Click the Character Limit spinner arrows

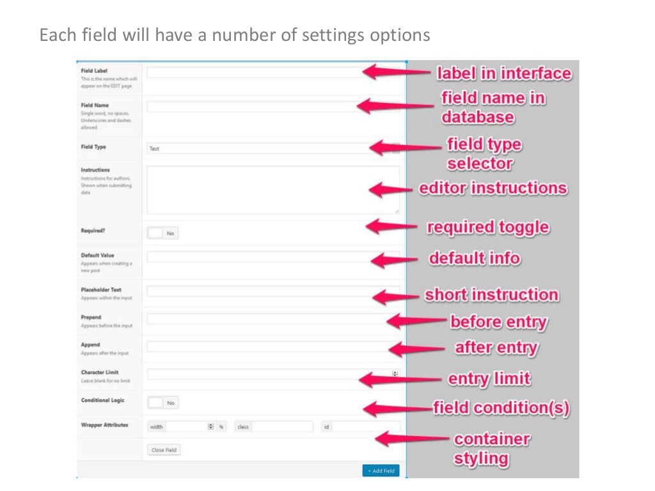click(x=395, y=374)
